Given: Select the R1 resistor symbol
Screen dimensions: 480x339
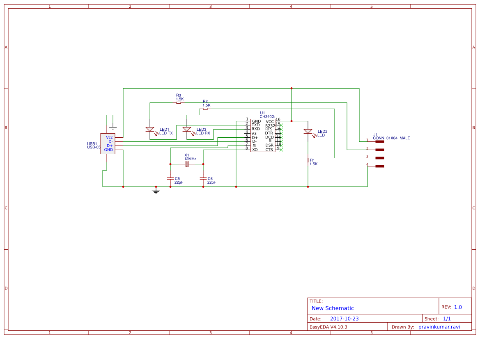Looking at the screenshot, I should click(x=308, y=160).
